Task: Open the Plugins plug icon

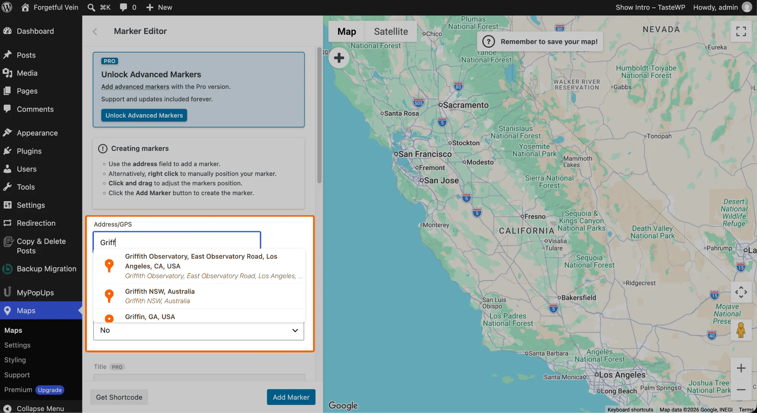Action: [x=7, y=151]
